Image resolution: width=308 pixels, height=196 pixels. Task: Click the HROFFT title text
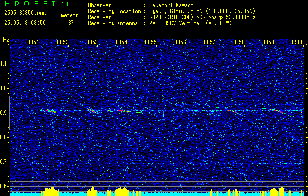point(30,4)
